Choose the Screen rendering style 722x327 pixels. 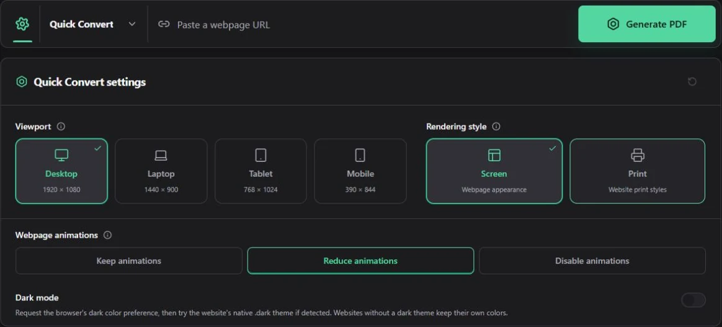pos(494,171)
